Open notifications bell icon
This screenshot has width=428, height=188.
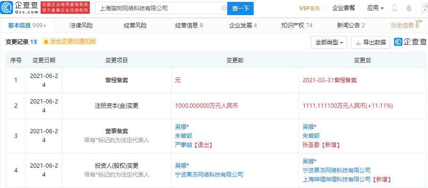409,9
